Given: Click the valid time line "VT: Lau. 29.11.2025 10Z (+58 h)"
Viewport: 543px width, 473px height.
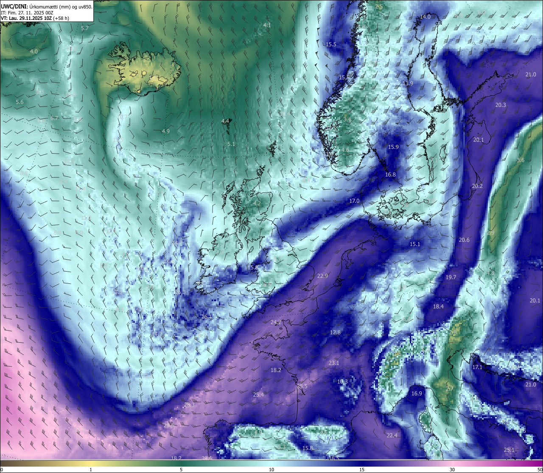Looking at the screenshot, I should 35,18.
